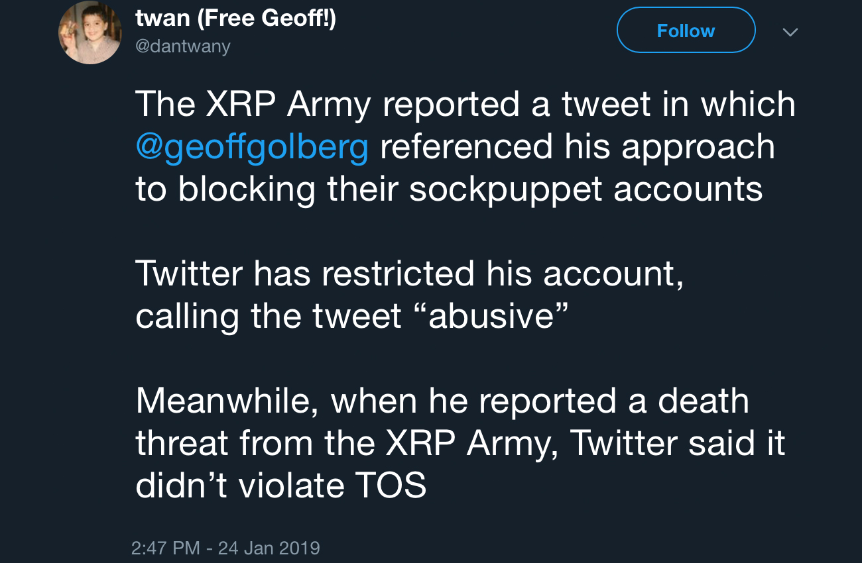Click "referenced his approach" after the mention
Viewport: 862px width, 563px height.
(577, 146)
